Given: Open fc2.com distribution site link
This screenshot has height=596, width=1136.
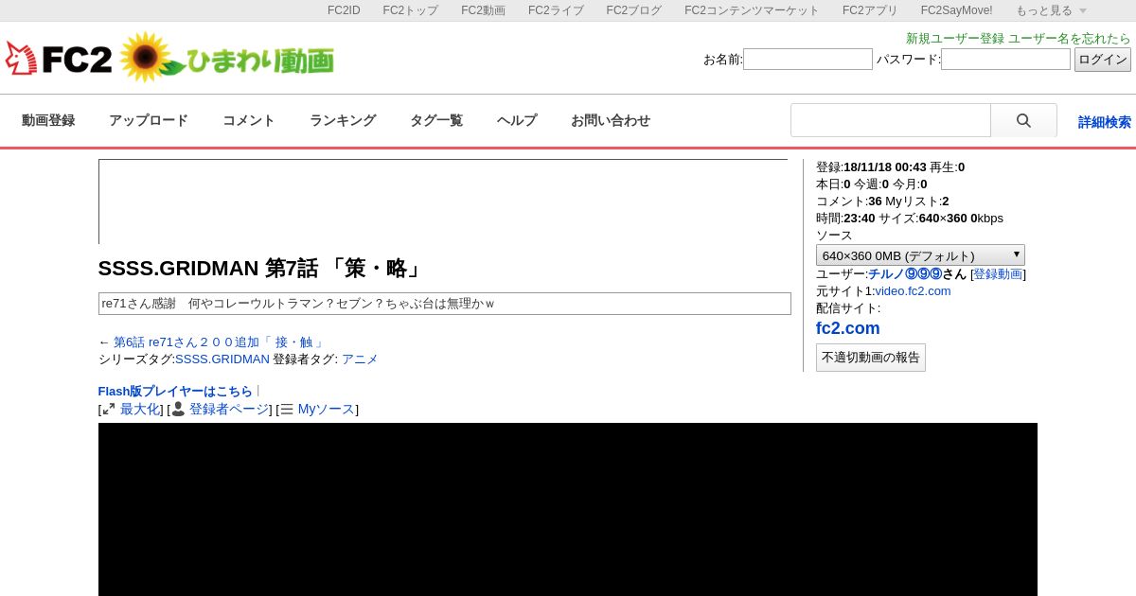Looking at the screenshot, I should (848, 328).
